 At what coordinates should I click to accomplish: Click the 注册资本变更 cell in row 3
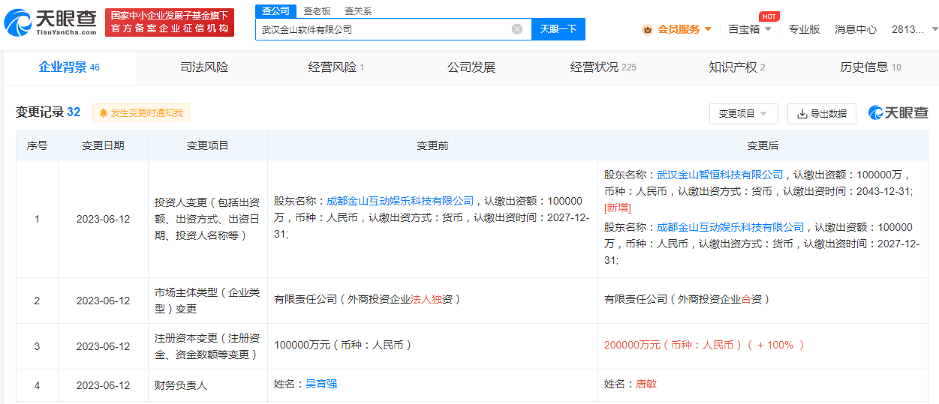coord(208,346)
